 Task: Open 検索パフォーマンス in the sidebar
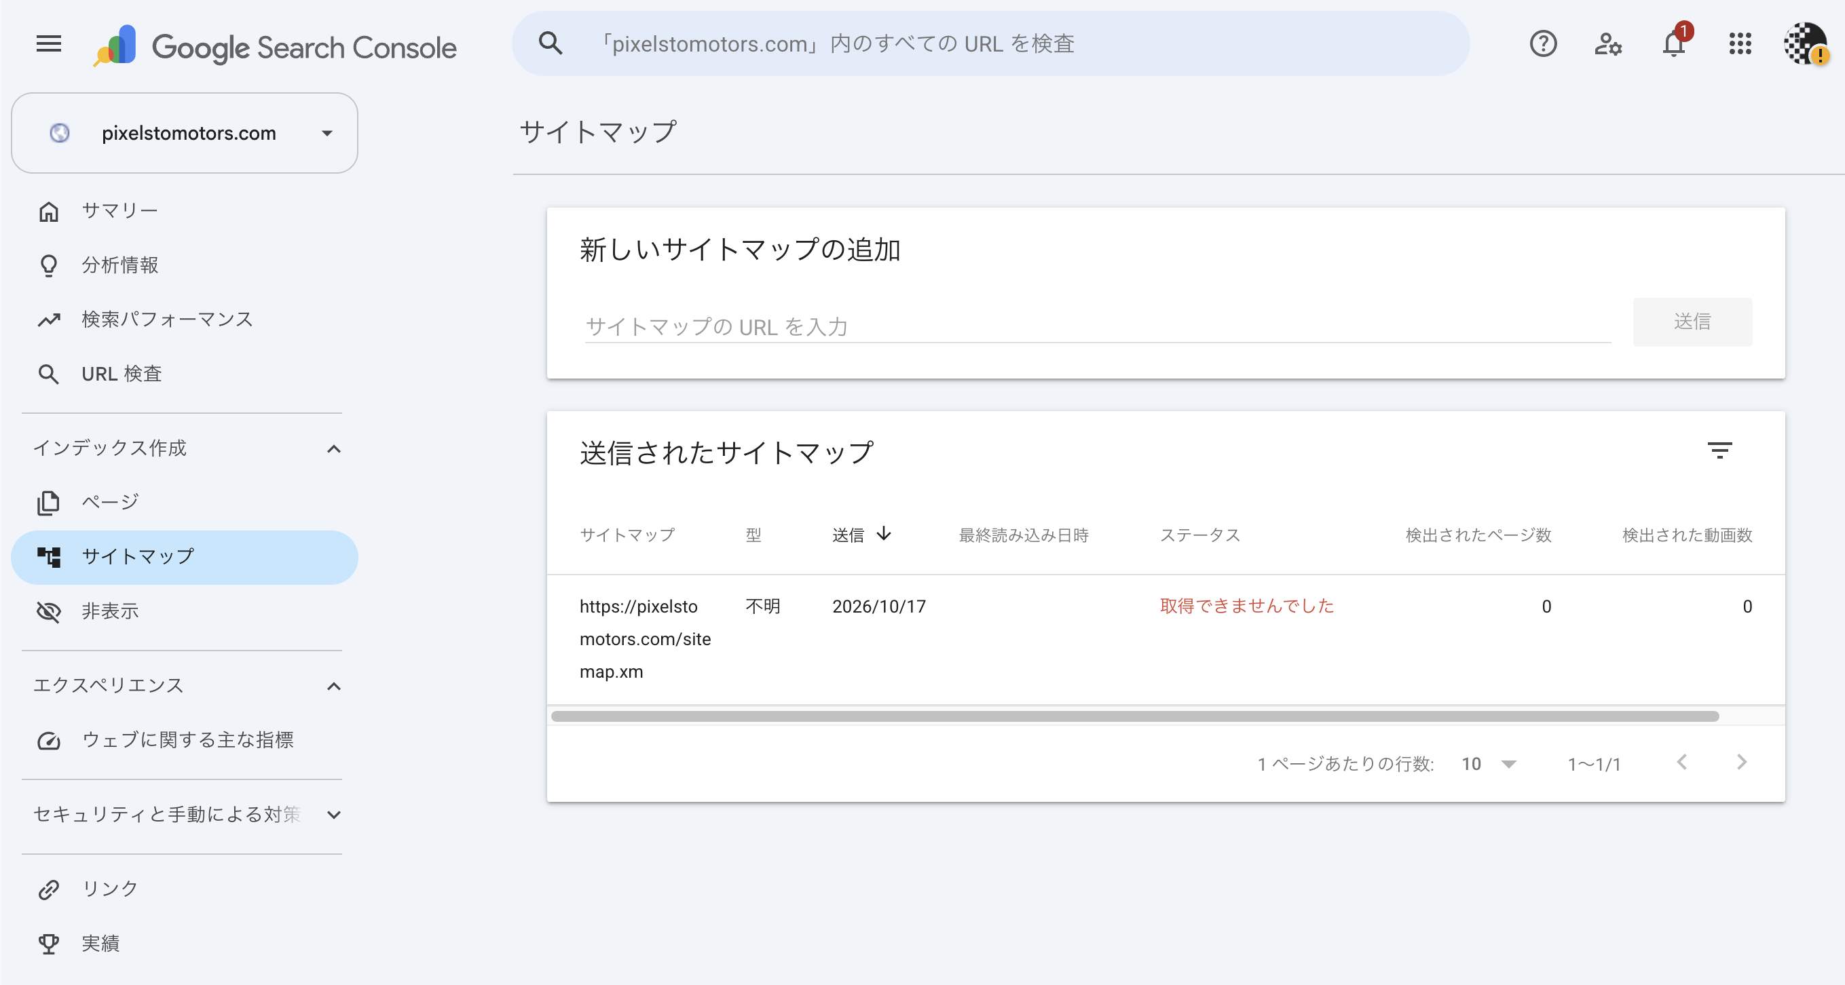(184, 320)
